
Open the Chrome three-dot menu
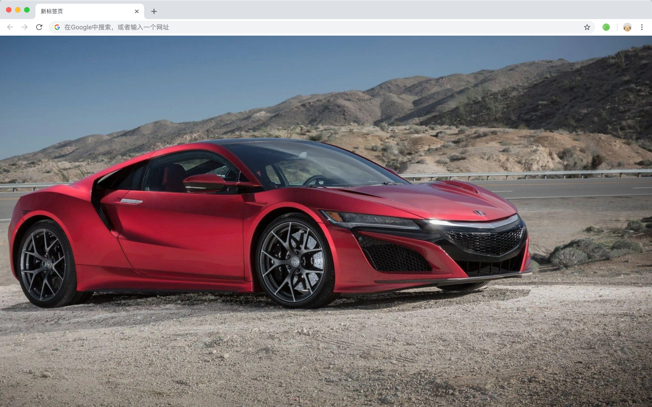tap(642, 27)
